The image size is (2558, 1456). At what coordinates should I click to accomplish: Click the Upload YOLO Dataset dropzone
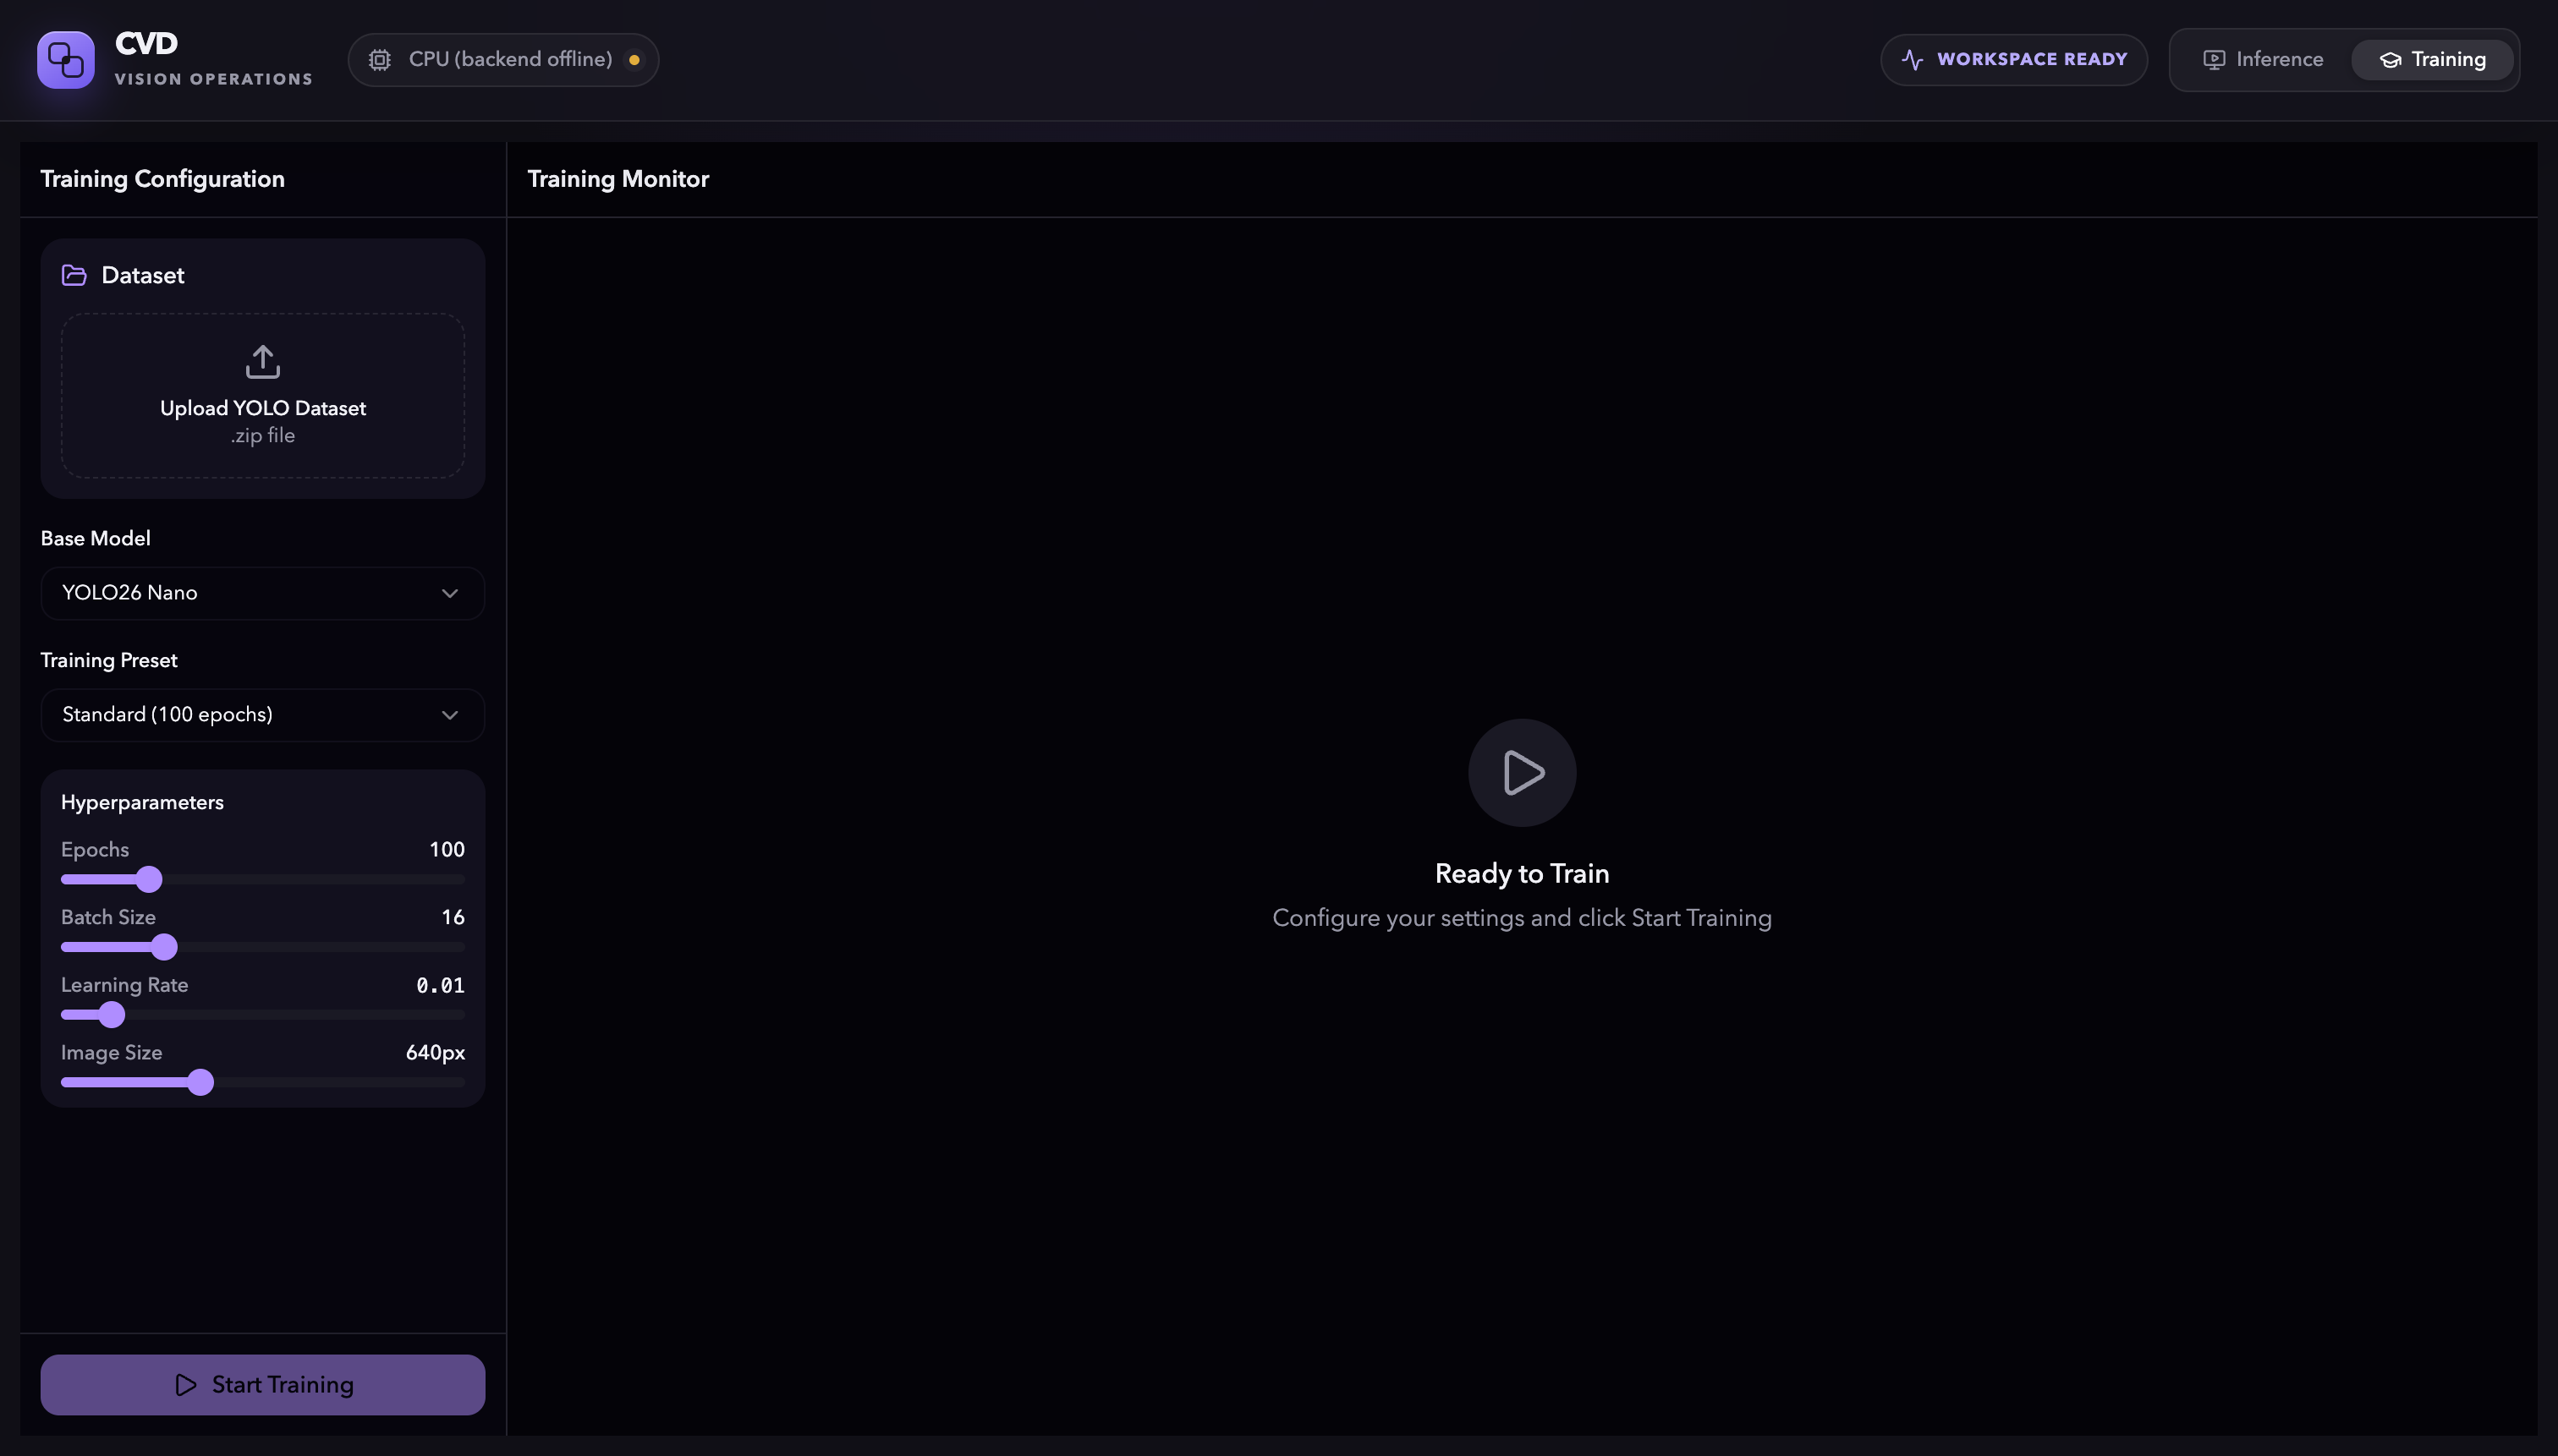263,396
